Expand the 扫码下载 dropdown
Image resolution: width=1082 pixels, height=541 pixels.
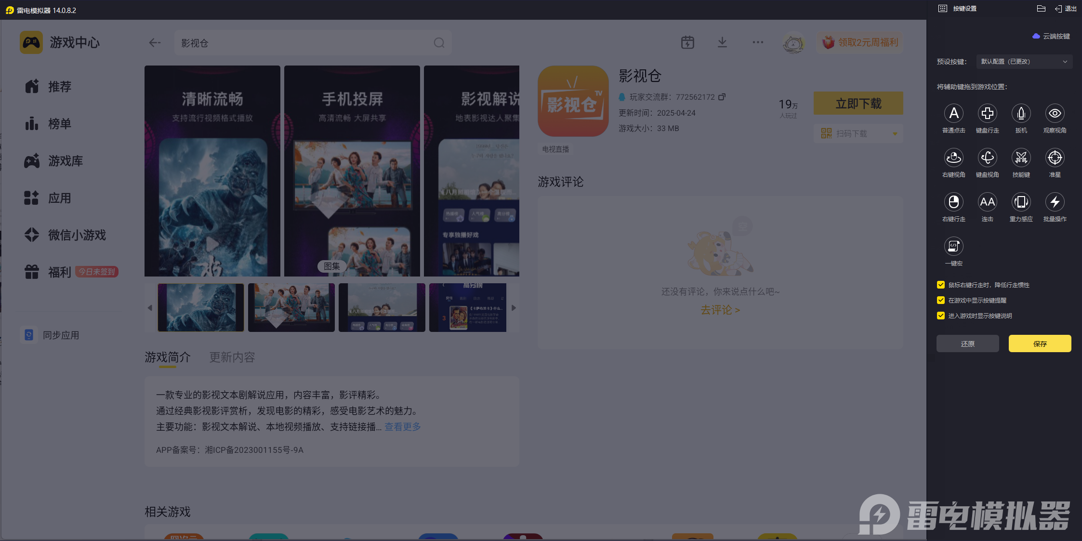point(895,133)
